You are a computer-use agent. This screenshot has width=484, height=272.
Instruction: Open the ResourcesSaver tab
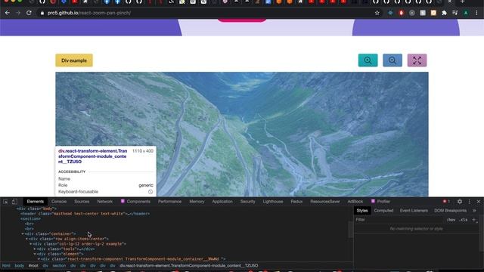(x=325, y=202)
